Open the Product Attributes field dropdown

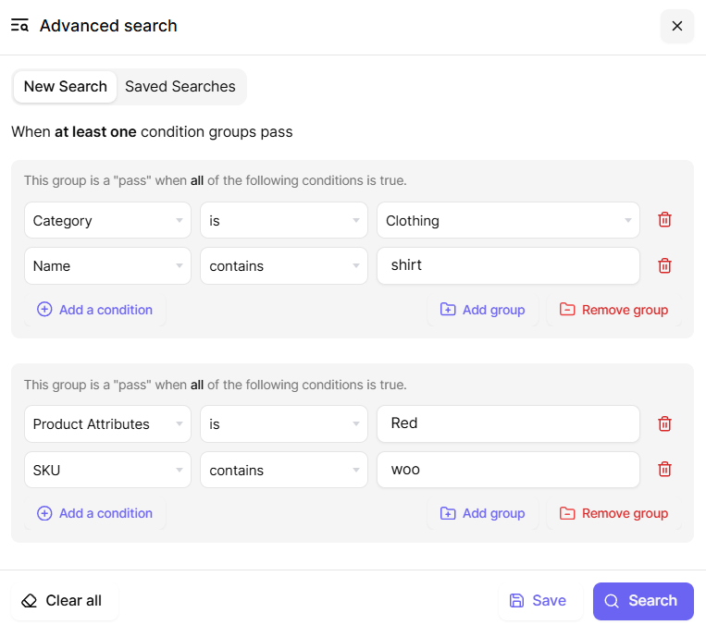[107, 423]
